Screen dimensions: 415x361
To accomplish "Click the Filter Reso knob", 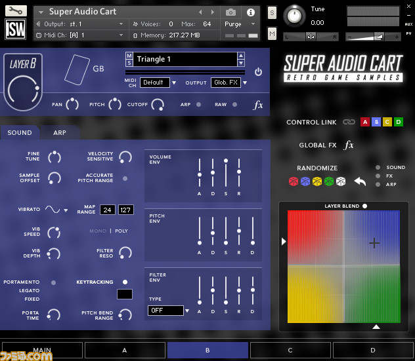I will pos(125,253).
